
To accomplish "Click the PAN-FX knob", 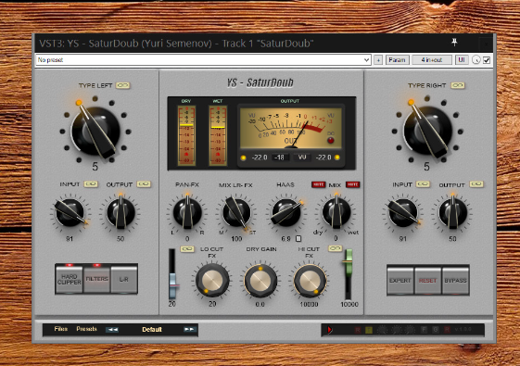I will point(187,213).
